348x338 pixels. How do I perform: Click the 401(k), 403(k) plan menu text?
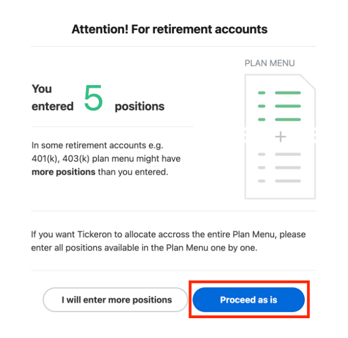tap(106, 159)
